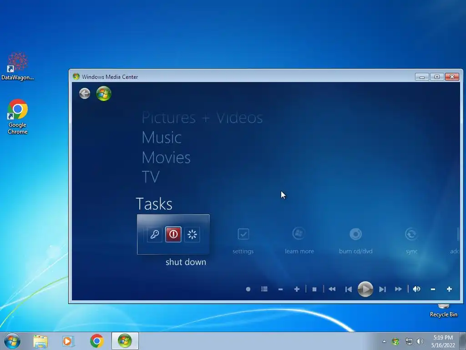Open Google Chrome from the taskbar
The width and height of the screenshot is (466, 350).
97,341
